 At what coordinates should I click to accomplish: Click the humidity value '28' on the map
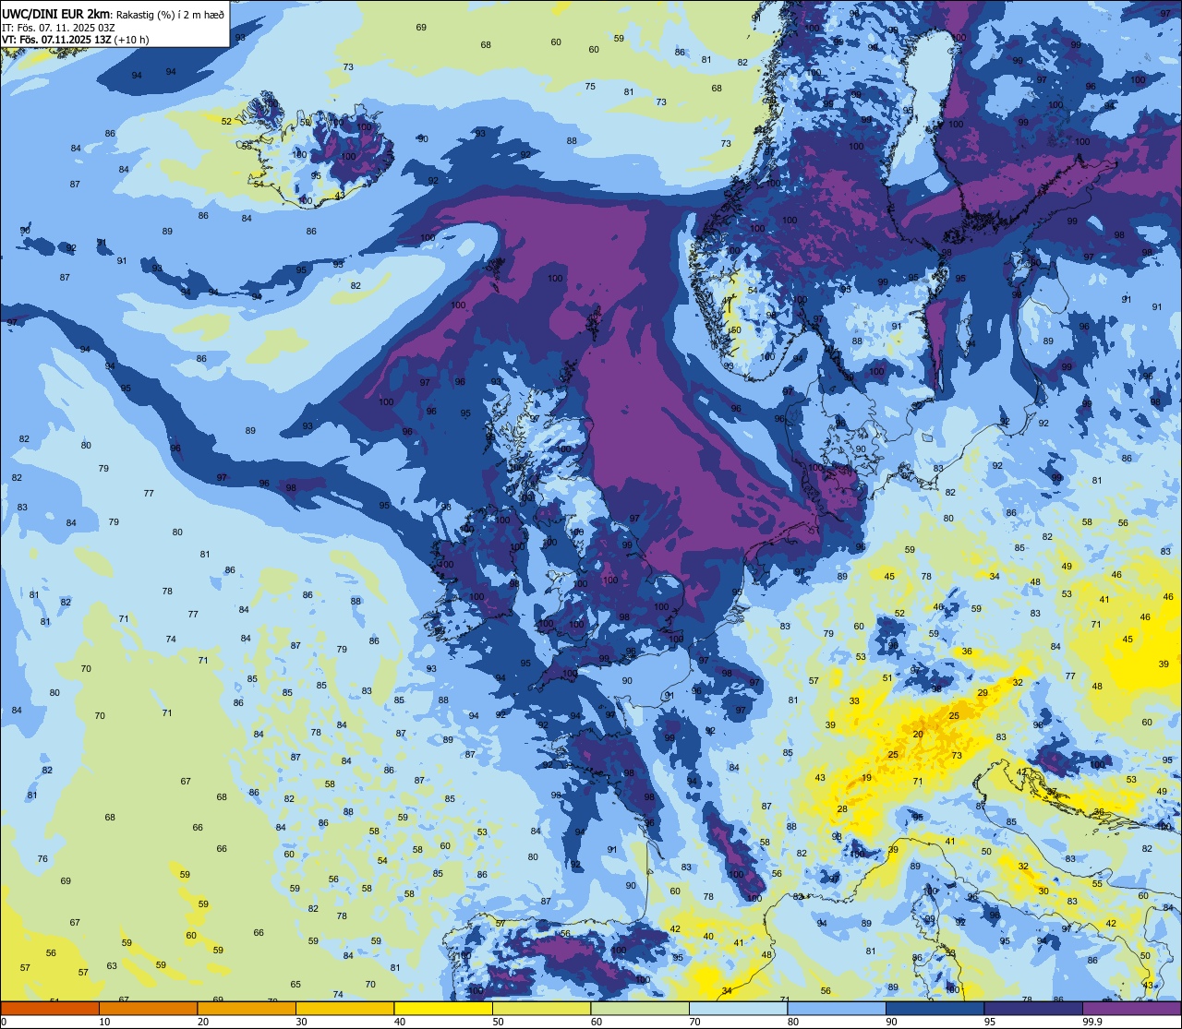[x=842, y=809]
